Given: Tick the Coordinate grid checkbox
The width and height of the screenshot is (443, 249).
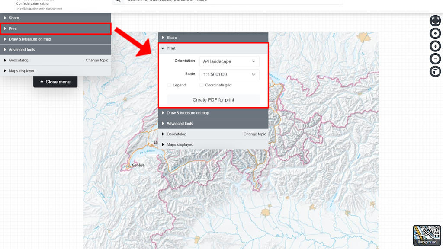Looking at the screenshot, I should click(202, 85).
